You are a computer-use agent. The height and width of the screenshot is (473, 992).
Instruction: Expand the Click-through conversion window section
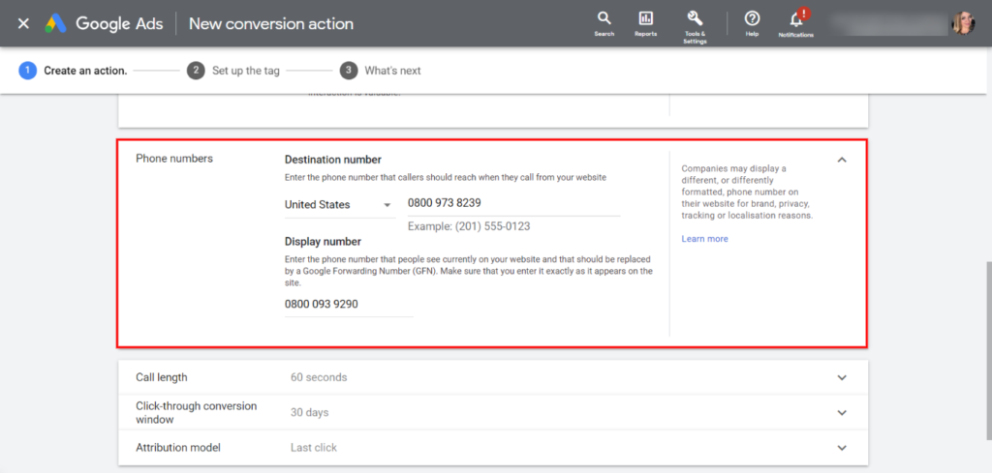point(841,412)
